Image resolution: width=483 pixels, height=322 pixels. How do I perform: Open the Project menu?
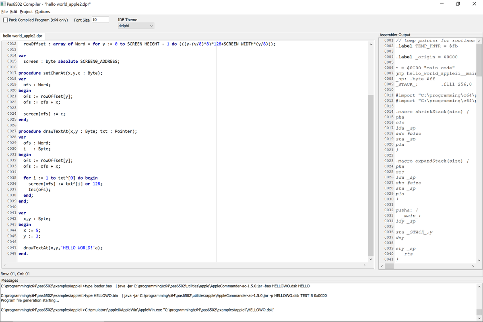pos(26,12)
